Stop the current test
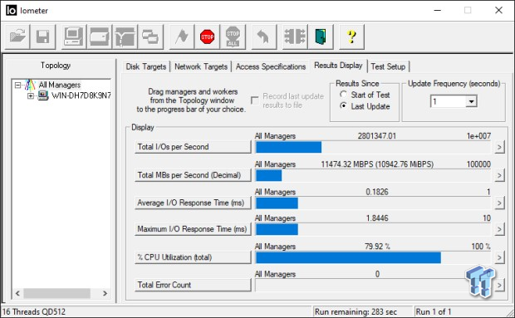 208,37
